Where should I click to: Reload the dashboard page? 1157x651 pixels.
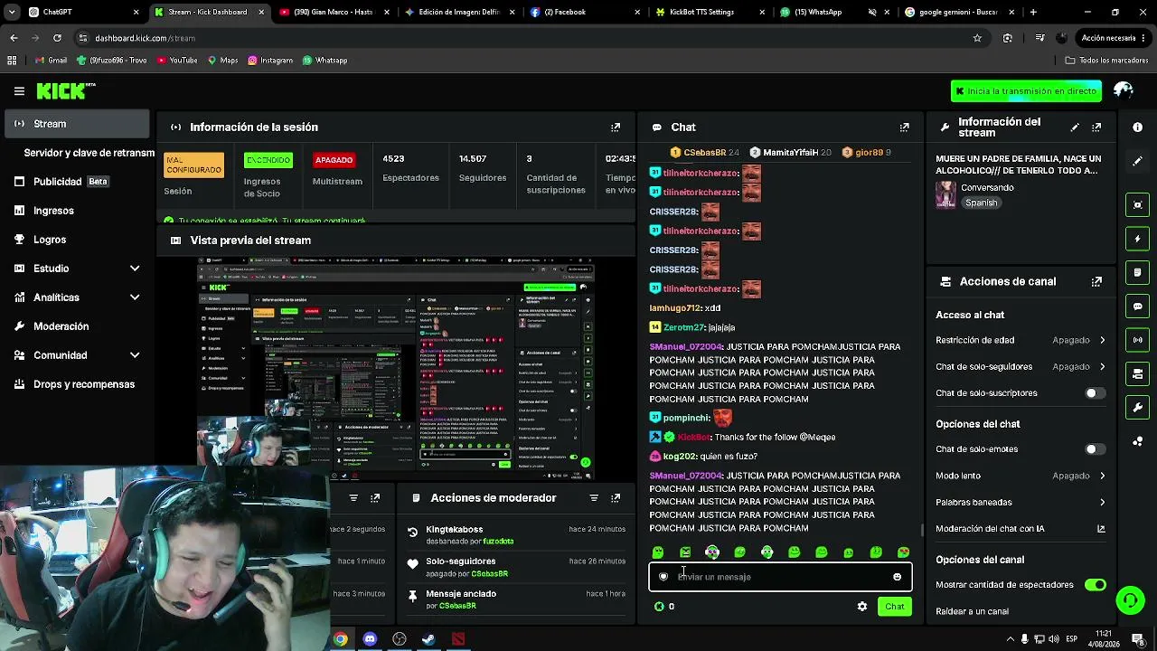tap(57, 38)
